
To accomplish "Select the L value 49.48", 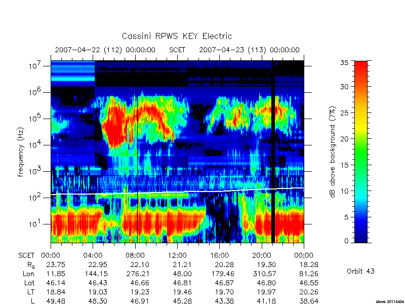I will coord(56,301).
